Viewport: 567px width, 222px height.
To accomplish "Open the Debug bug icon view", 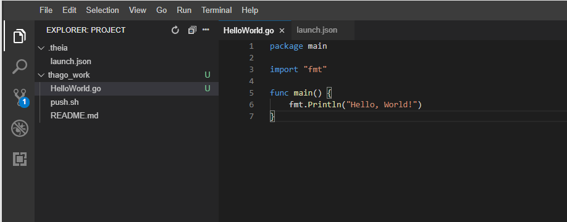I will (20, 128).
